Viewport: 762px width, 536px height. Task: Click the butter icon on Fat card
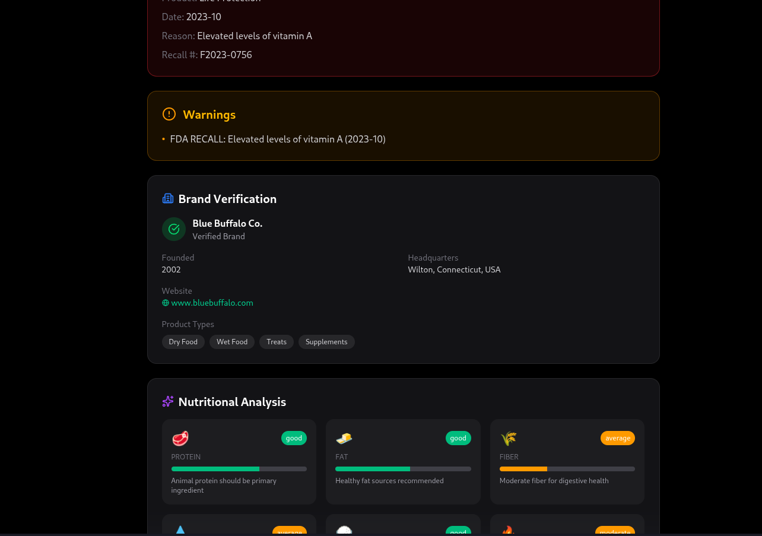point(344,438)
